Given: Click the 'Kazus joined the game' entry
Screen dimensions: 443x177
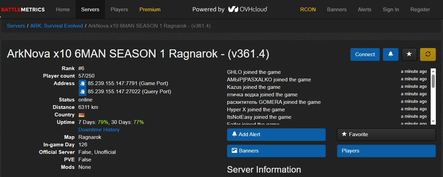Looking at the screenshot, I should point(254,87).
